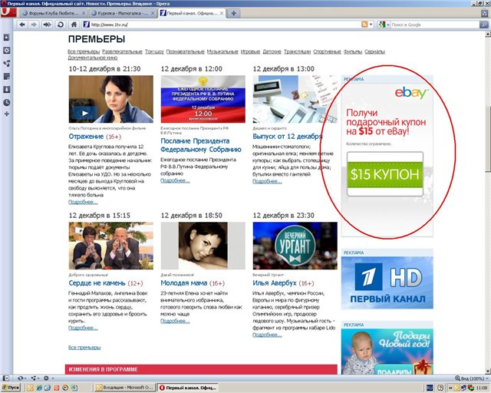Screen dimensions: 491x393
Task: Click the Opera Unite icon in status bar
Action: (34, 378)
